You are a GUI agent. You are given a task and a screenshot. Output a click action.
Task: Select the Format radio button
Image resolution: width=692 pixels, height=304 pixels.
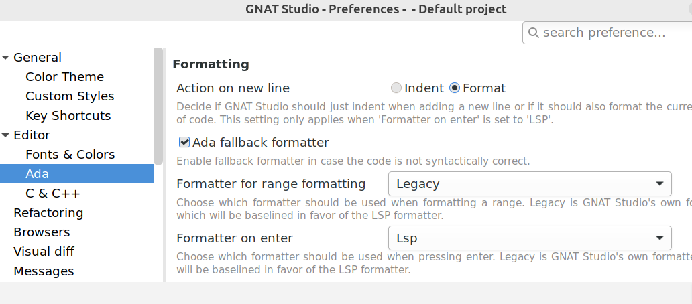click(x=455, y=88)
